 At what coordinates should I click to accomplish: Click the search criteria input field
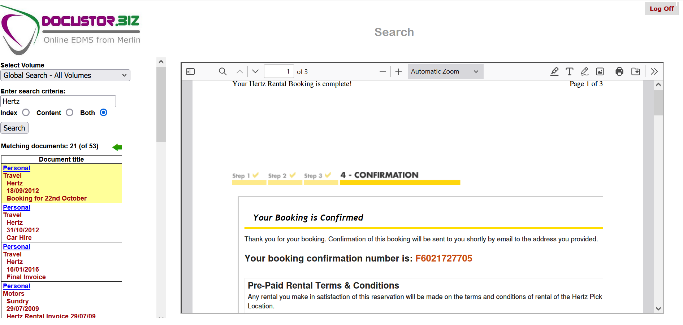[58, 101]
